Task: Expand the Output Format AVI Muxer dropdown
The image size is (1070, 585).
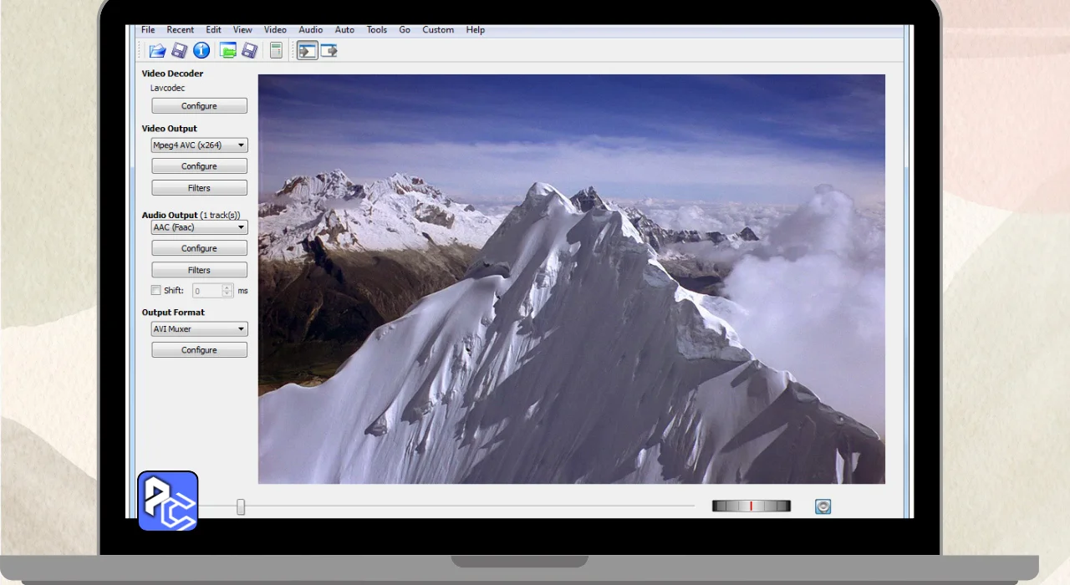Action: coord(199,329)
